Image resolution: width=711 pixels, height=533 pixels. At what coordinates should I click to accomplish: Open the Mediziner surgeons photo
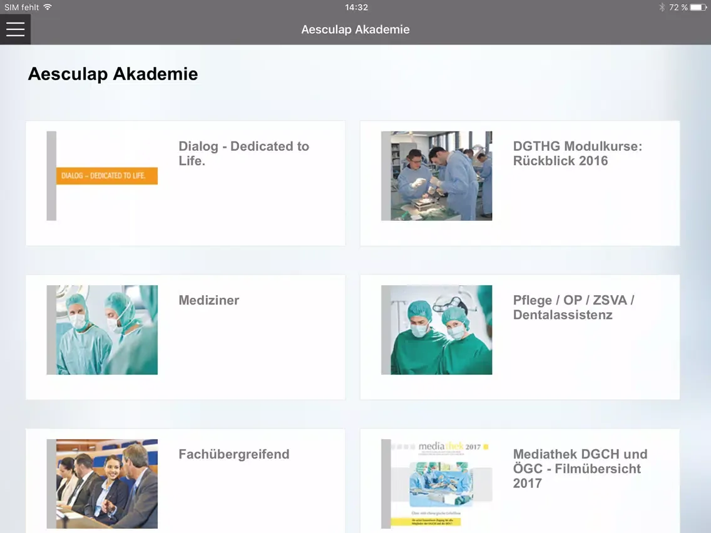pyautogui.click(x=102, y=330)
